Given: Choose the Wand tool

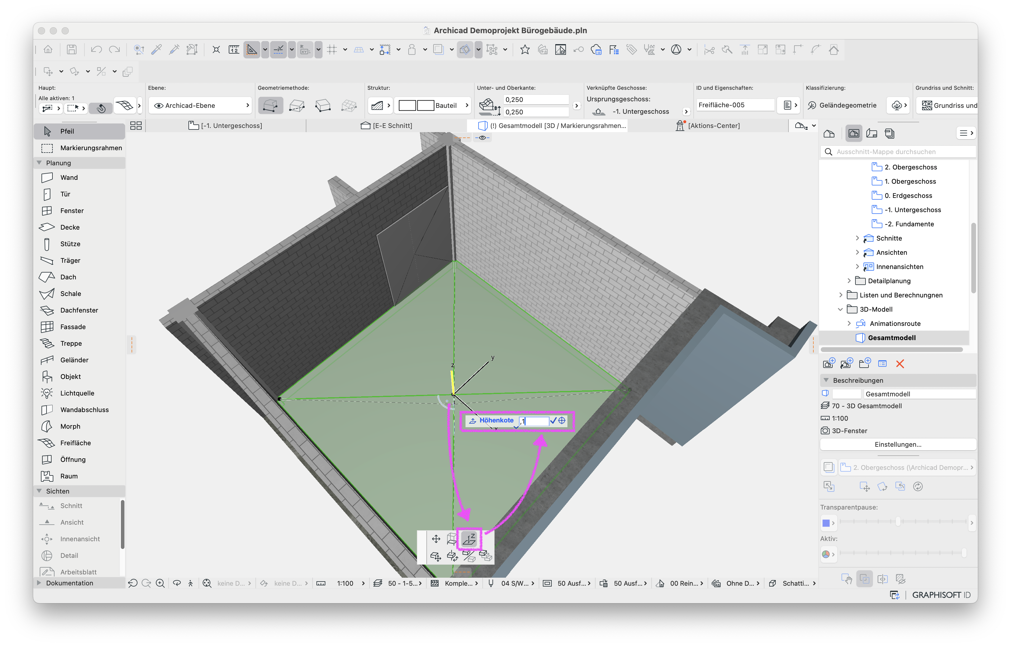Looking at the screenshot, I should point(79,178).
